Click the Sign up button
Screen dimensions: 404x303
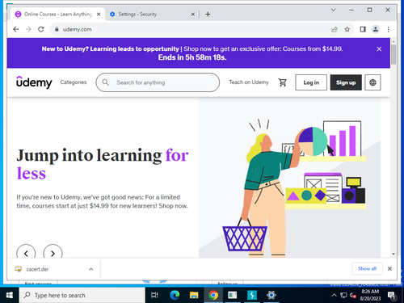[x=346, y=82]
